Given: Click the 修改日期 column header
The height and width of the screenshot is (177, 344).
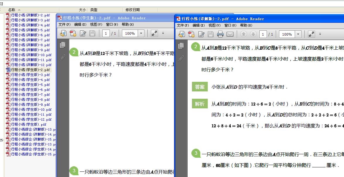Looking at the screenshot, I should point(132,10).
